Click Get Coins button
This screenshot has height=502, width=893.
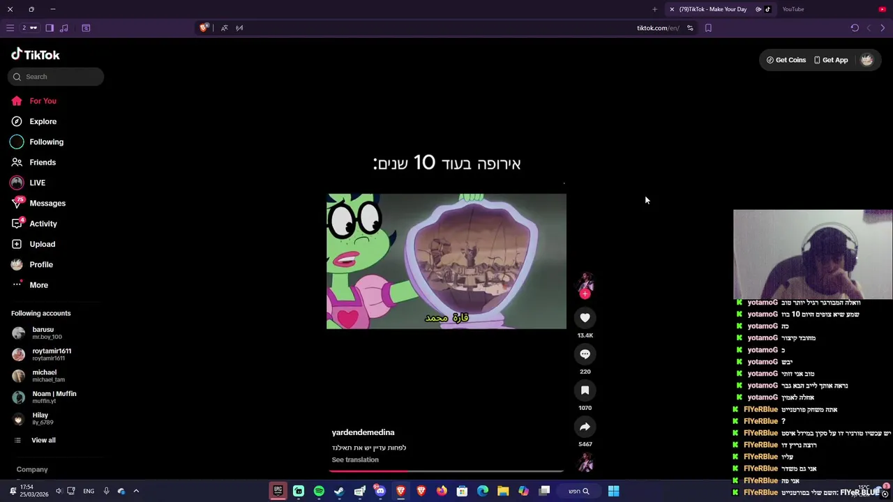pyautogui.click(x=786, y=60)
